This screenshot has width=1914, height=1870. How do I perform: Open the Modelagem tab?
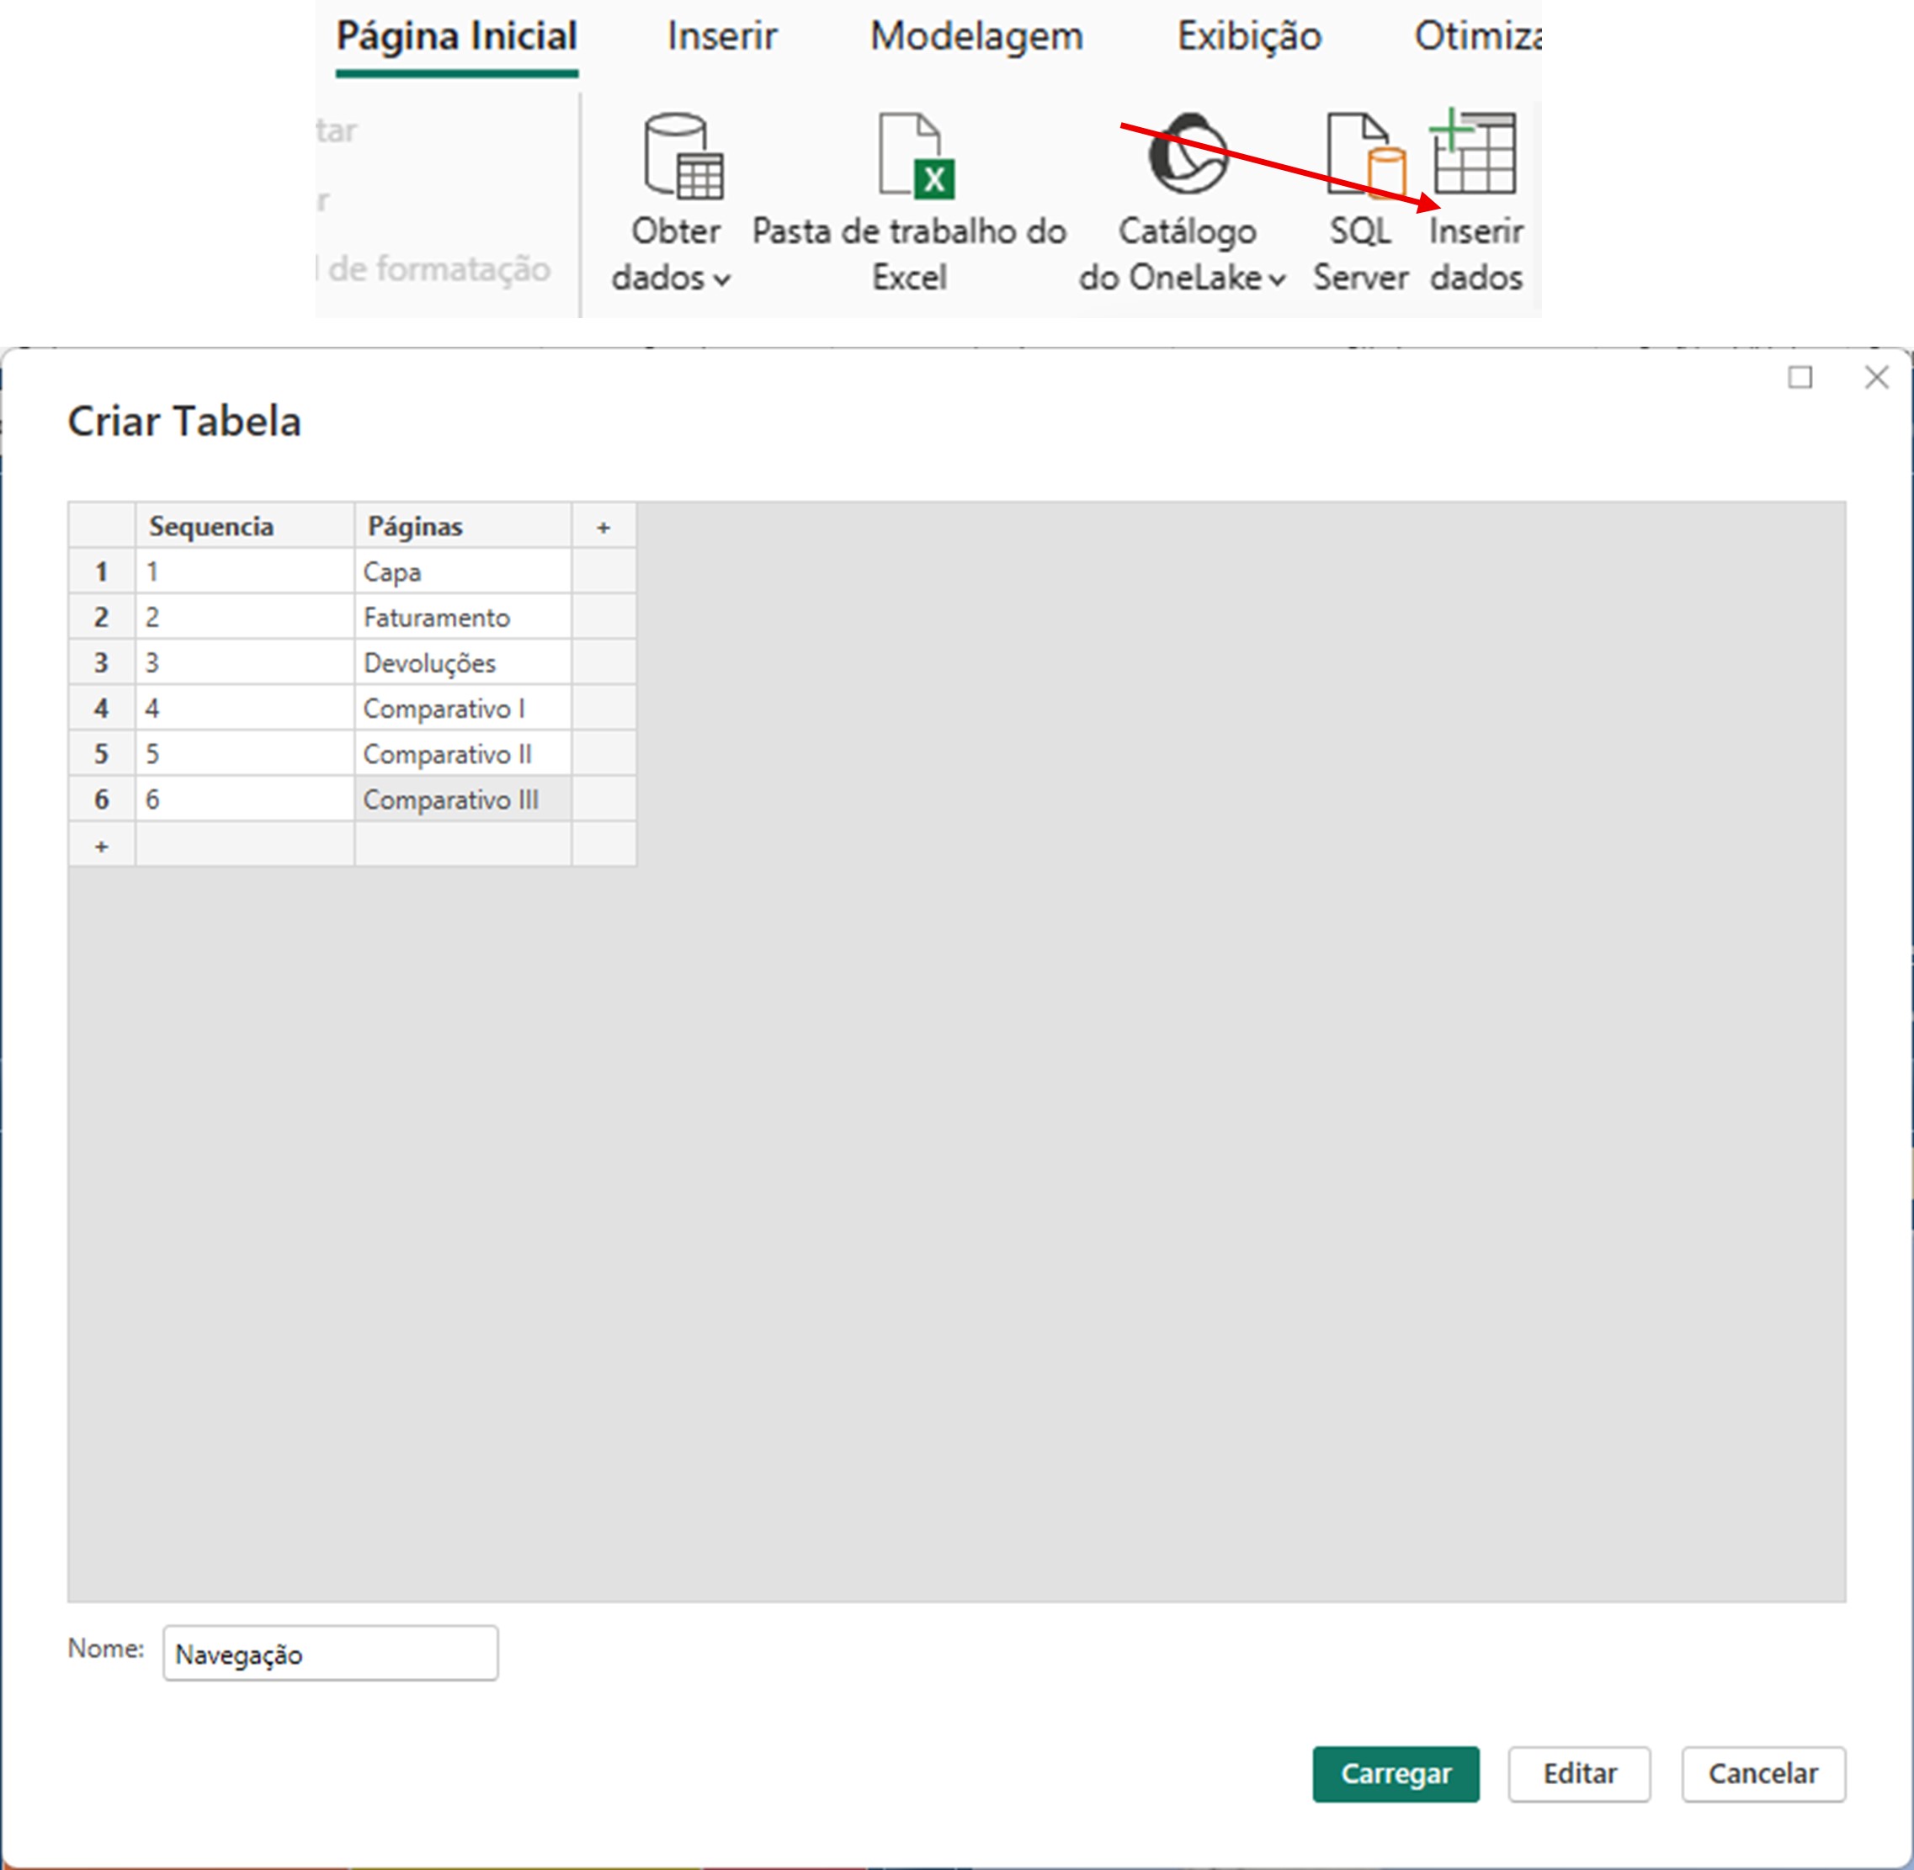click(x=976, y=36)
